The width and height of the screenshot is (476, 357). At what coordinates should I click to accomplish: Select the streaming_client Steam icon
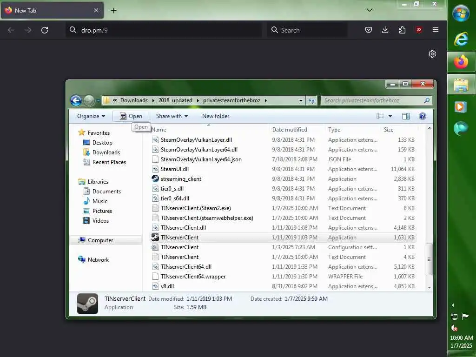tap(155, 178)
